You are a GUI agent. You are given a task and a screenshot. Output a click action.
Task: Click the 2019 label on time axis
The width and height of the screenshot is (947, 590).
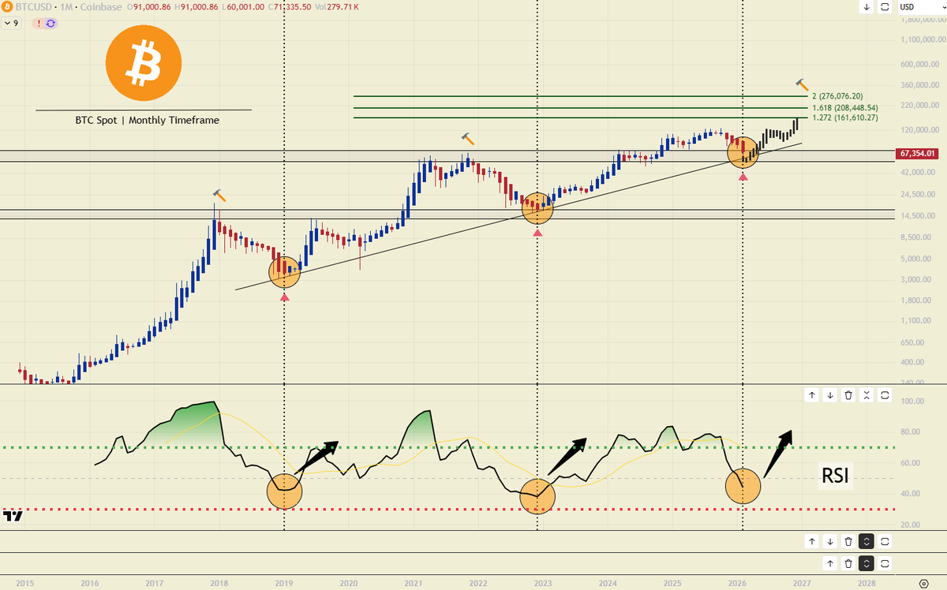pyautogui.click(x=283, y=583)
